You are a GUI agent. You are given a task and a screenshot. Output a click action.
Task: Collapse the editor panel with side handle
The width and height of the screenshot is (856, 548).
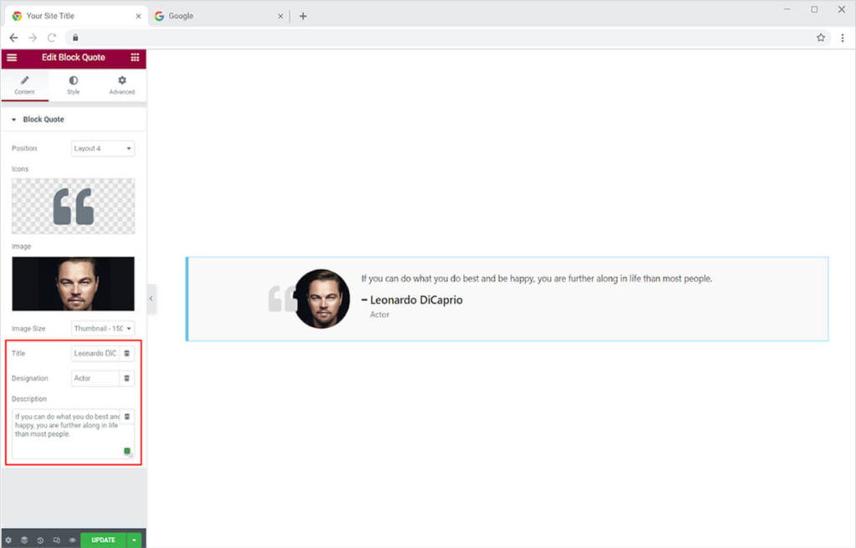pos(151,299)
